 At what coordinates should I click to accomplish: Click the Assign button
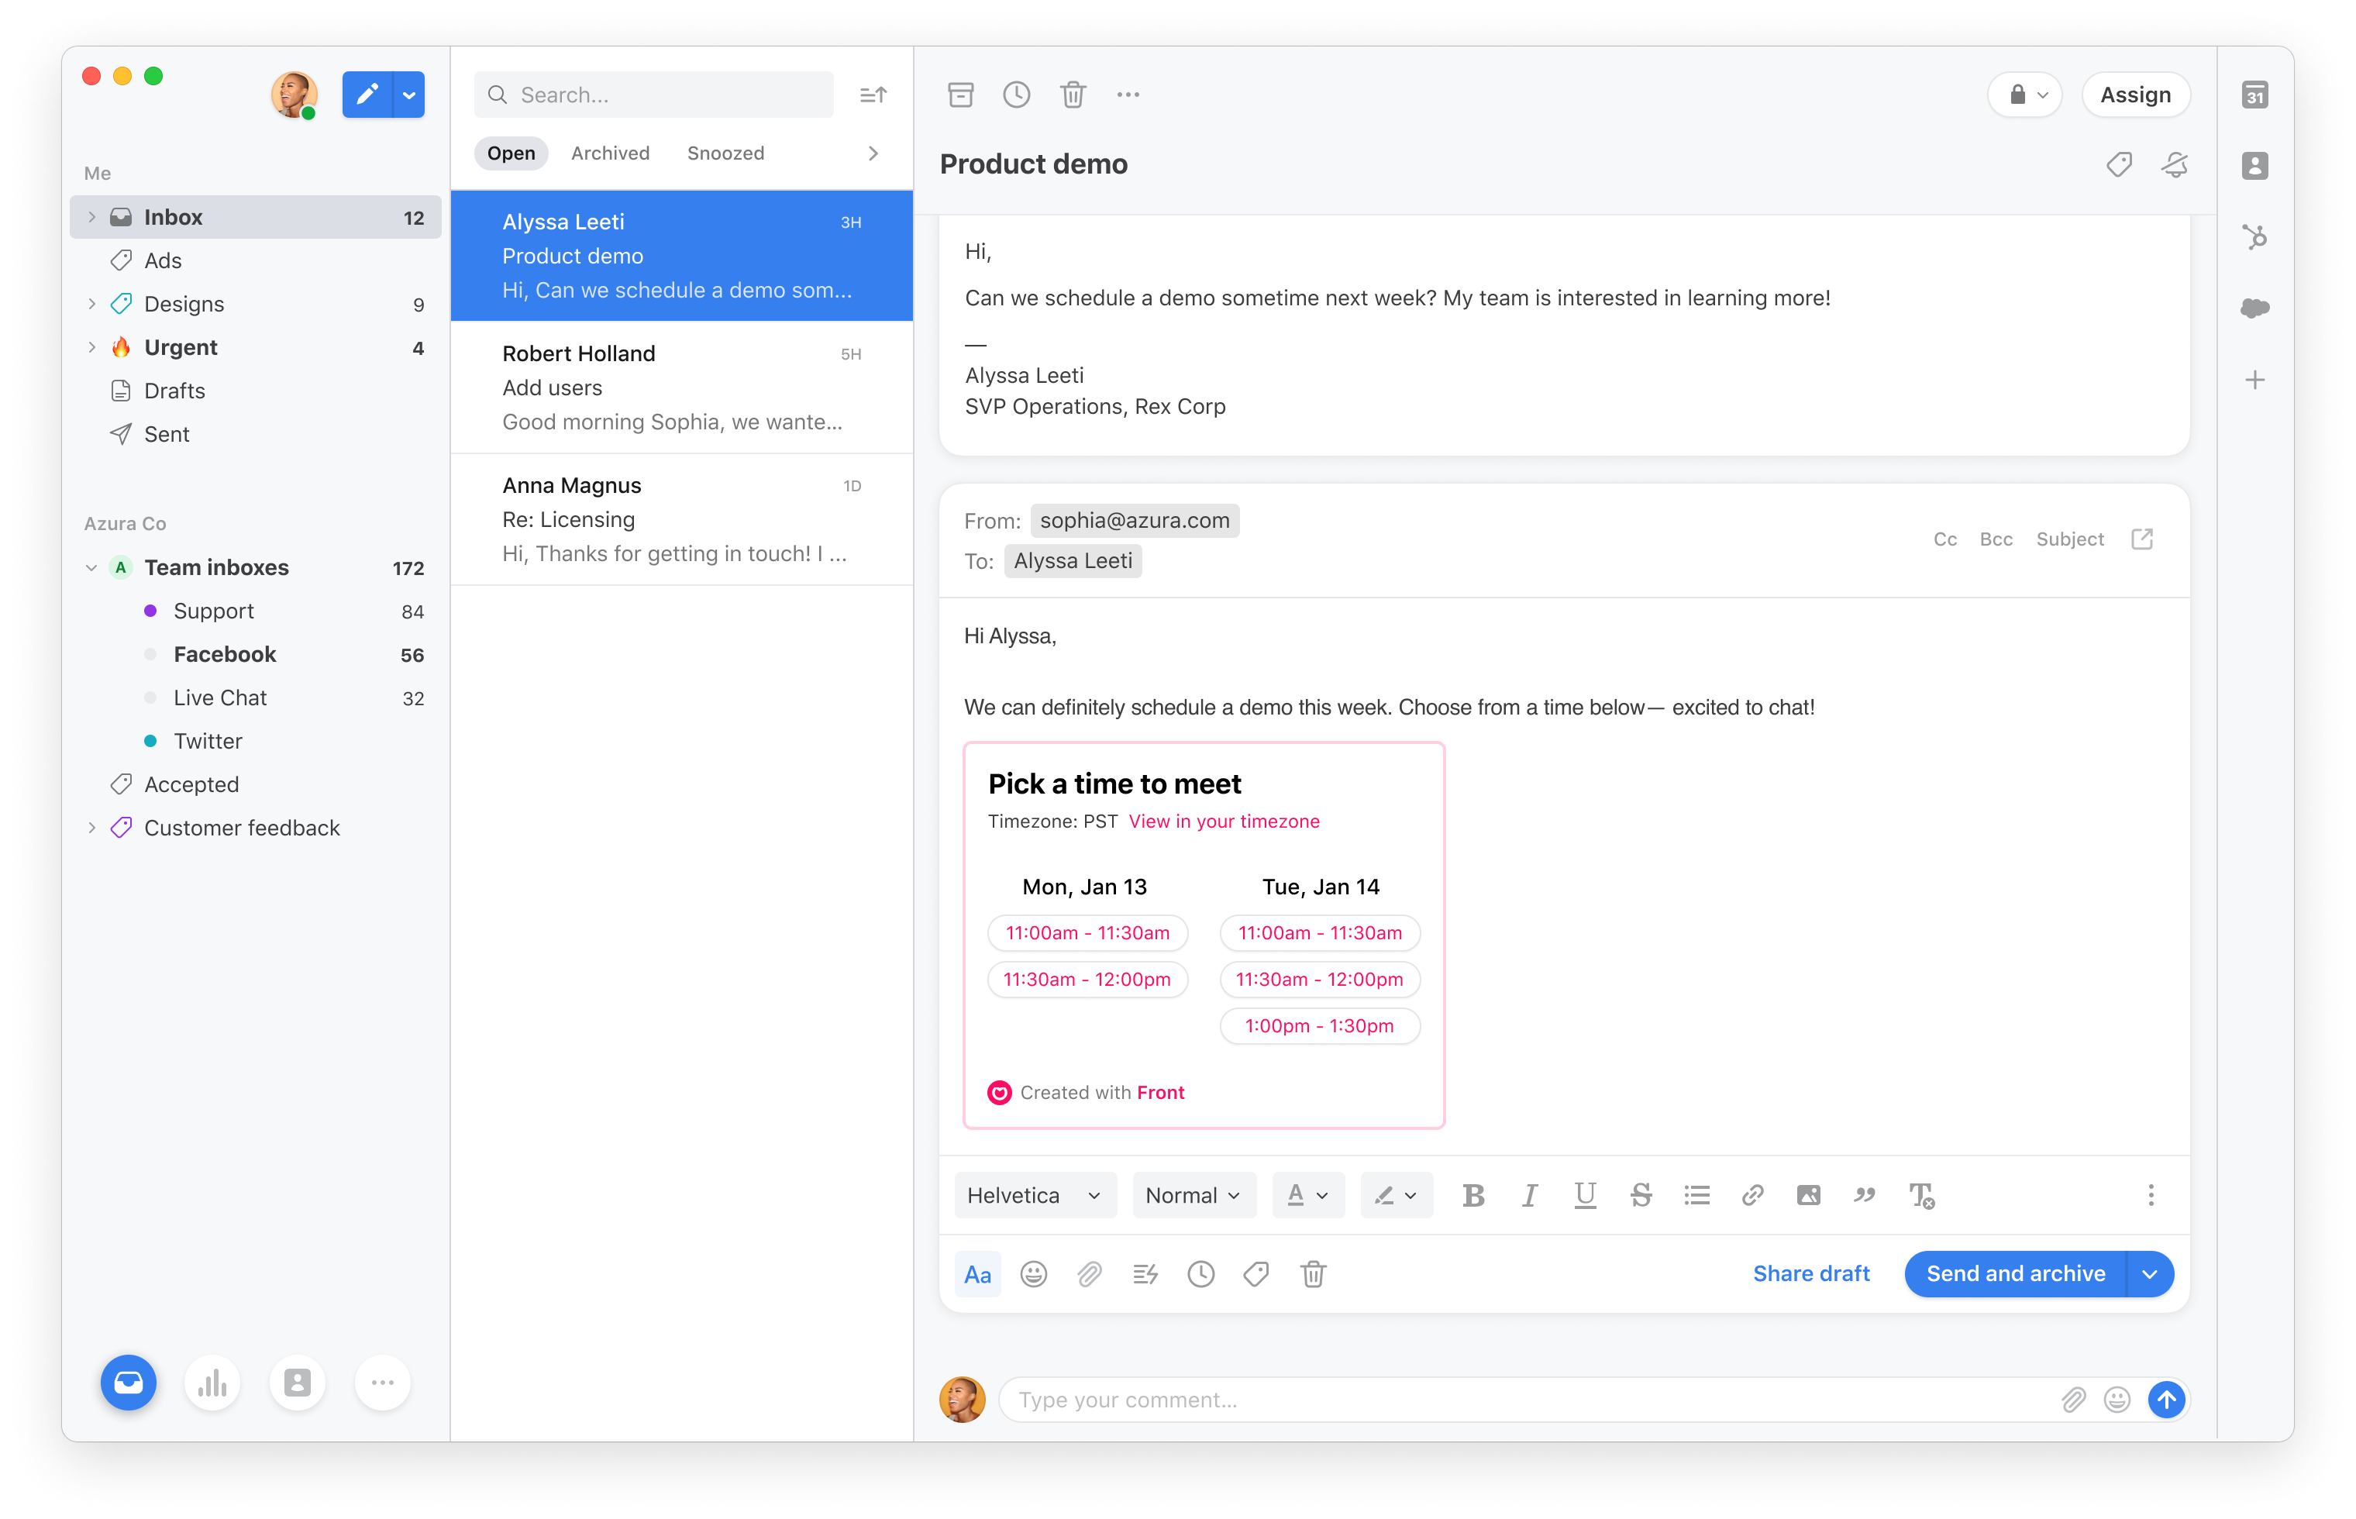pyautogui.click(x=2135, y=95)
